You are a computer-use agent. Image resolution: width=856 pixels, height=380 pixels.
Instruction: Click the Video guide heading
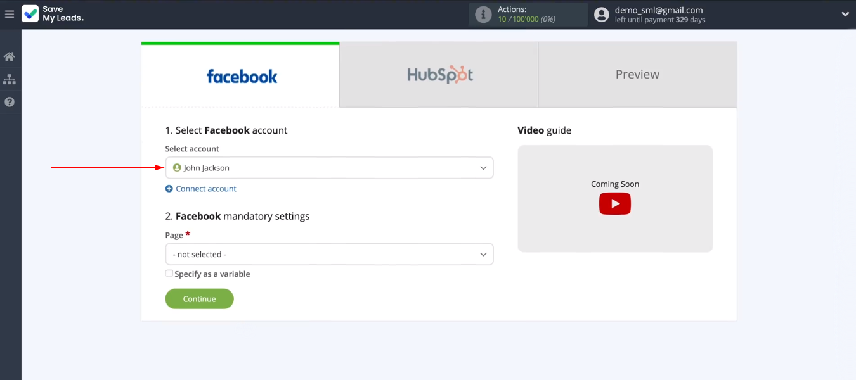click(544, 130)
